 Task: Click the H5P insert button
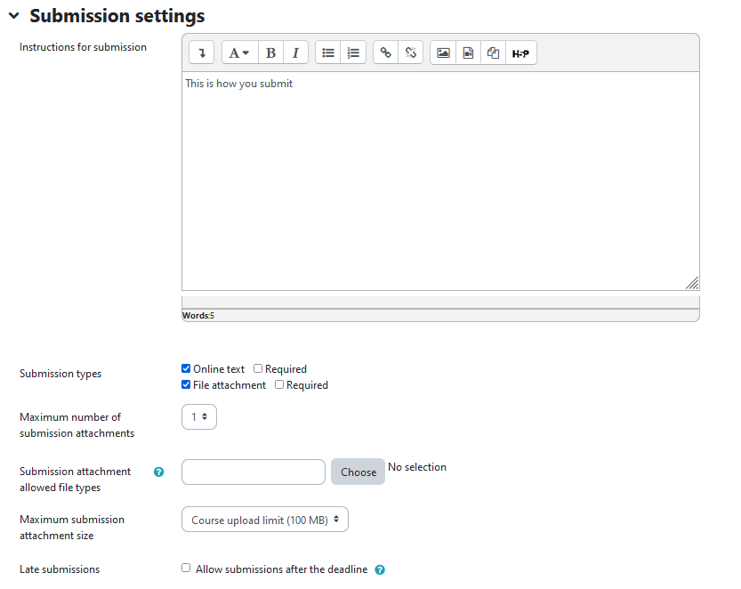[x=520, y=53]
